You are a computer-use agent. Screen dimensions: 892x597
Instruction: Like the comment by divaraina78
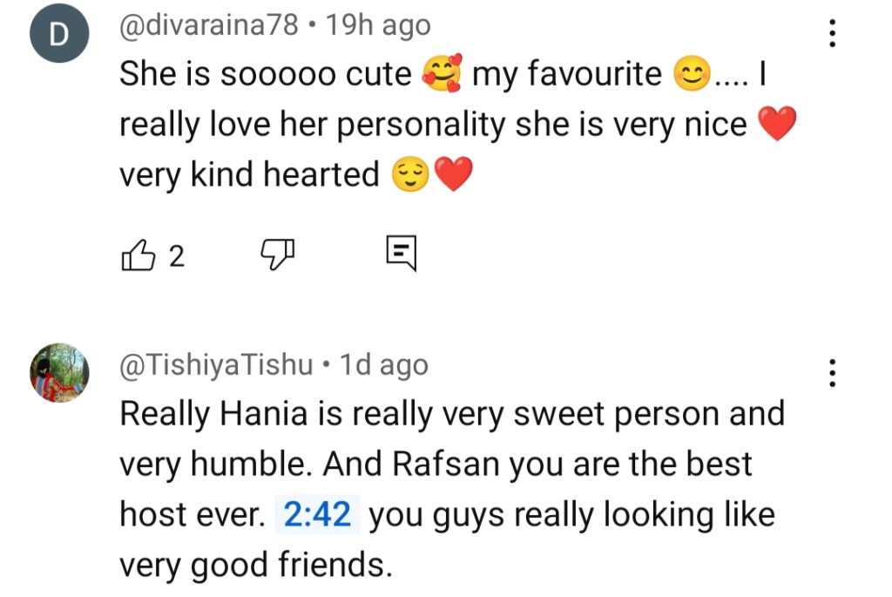(x=138, y=254)
